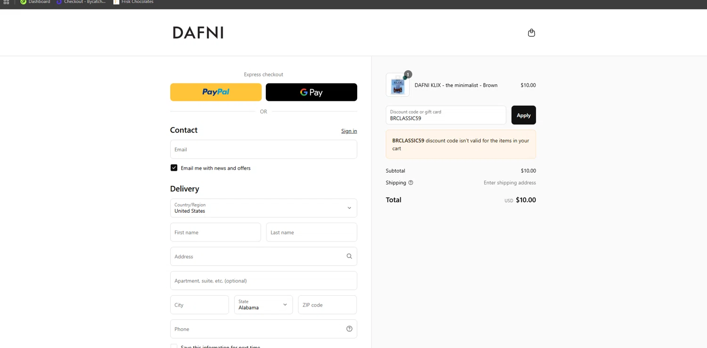Click the DAFNI logo
This screenshot has height=348, width=707.
click(x=198, y=33)
